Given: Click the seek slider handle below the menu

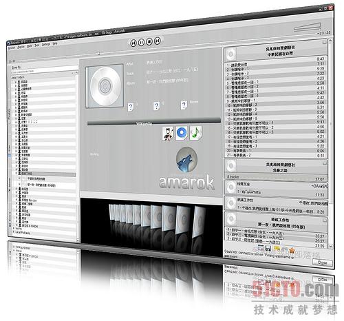Looking at the screenshot, I should click(x=99, y=54).
